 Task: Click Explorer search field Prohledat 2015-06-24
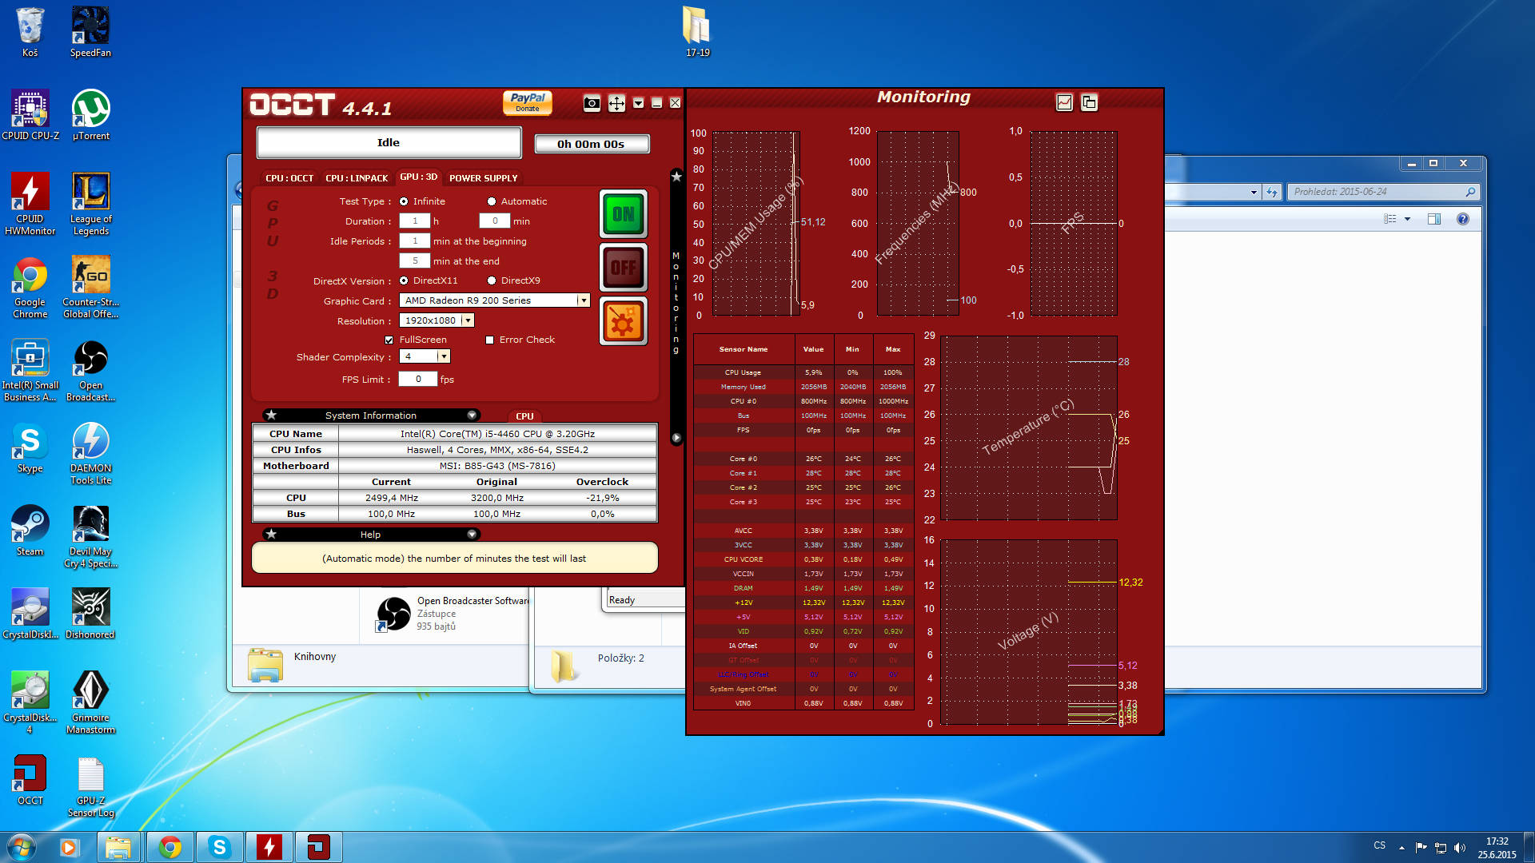click(1383, 192)
